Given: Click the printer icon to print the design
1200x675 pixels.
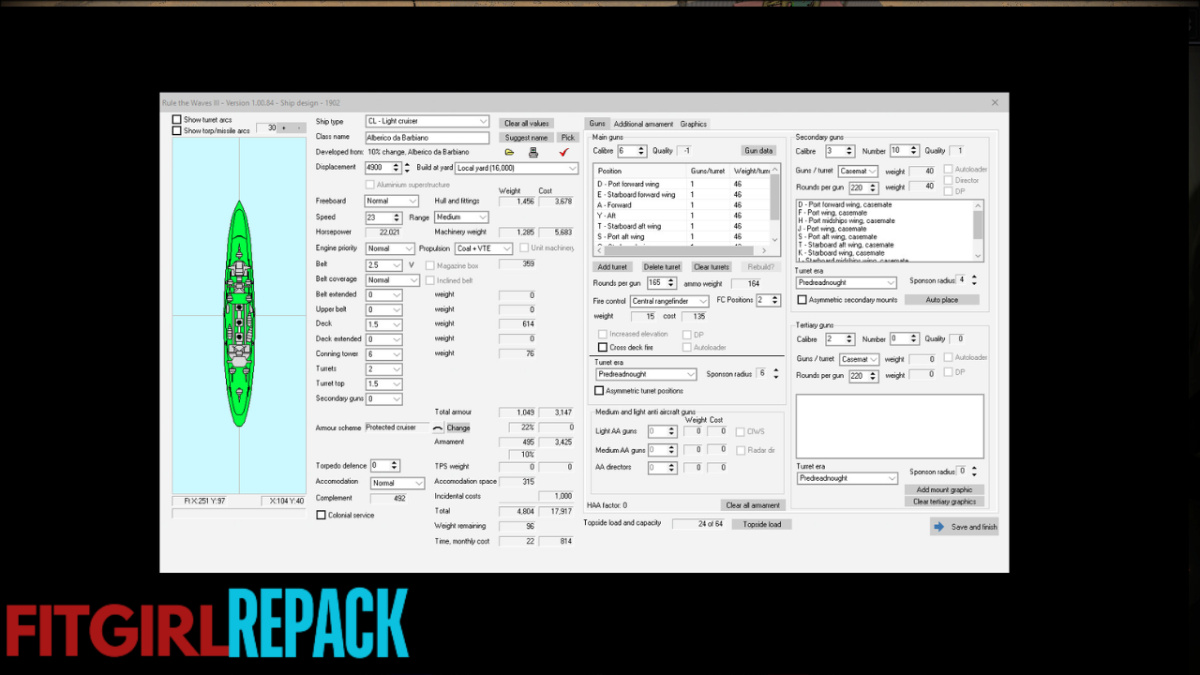Looking at the screenshot, I should pos(533,152).
